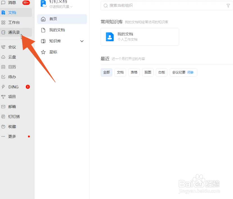Select the 脑图 filter tab
Image resolution: width=233 pixels, height=199 pixels.
click(x=148, y=73)
